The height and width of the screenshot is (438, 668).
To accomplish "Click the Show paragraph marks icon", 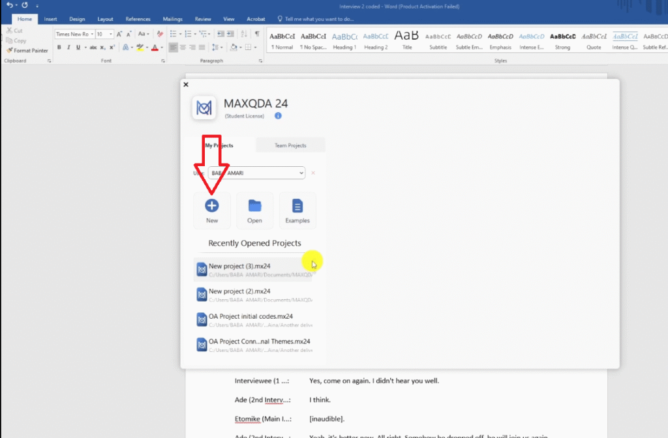I will [x=257, y=34].
